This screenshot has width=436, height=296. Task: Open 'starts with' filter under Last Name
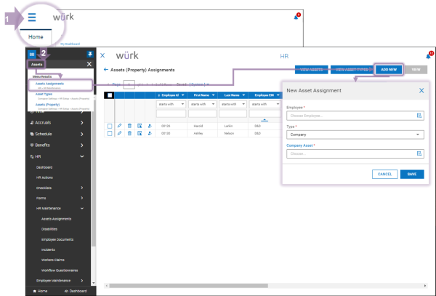(233, 104)
